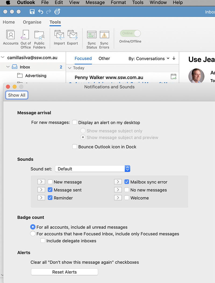Enable Display an alert on my desktop
Image resolution: width=215 pixels, height=283 pixels.
75,122
